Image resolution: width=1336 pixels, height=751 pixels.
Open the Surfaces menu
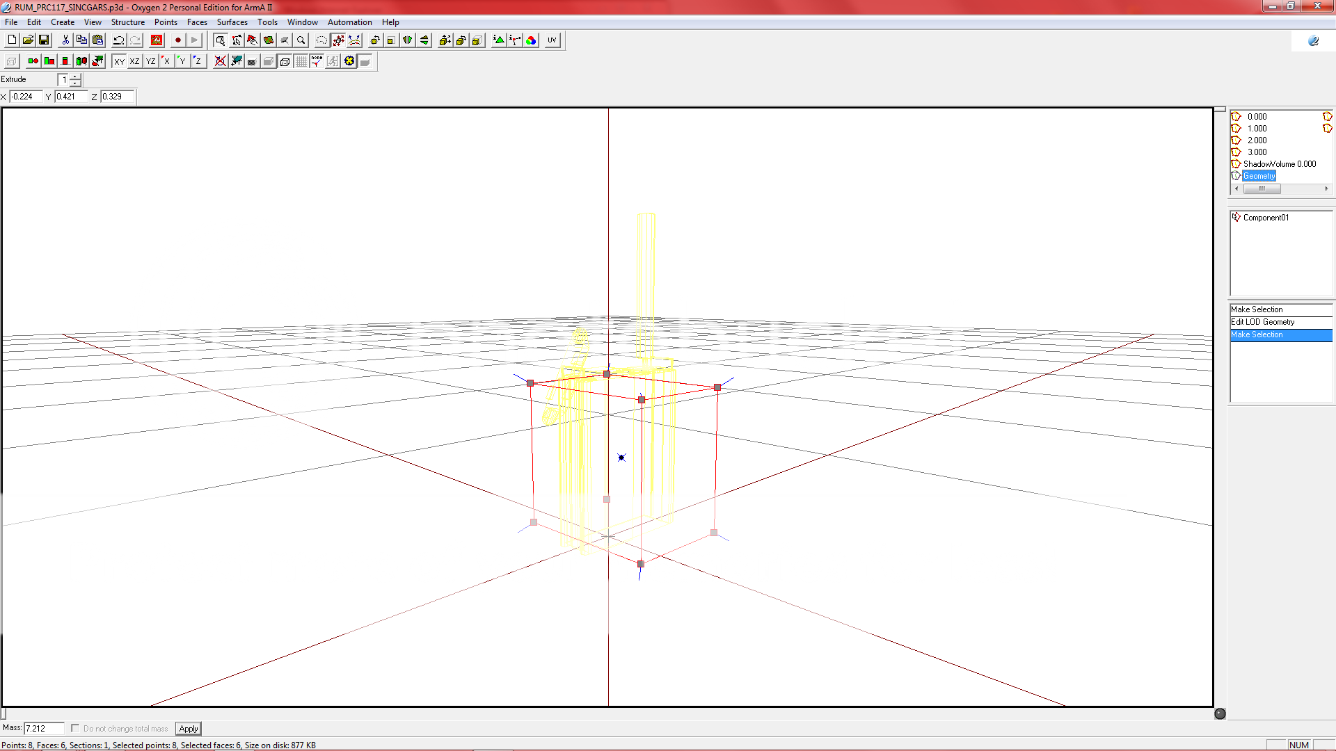coord(232,22)
